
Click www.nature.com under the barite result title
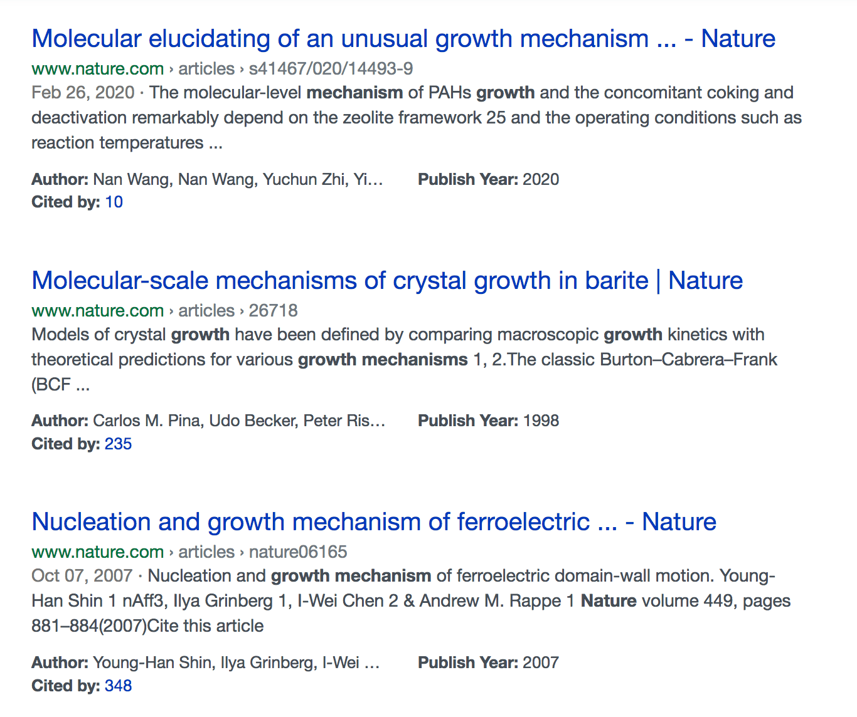point(97,311)
